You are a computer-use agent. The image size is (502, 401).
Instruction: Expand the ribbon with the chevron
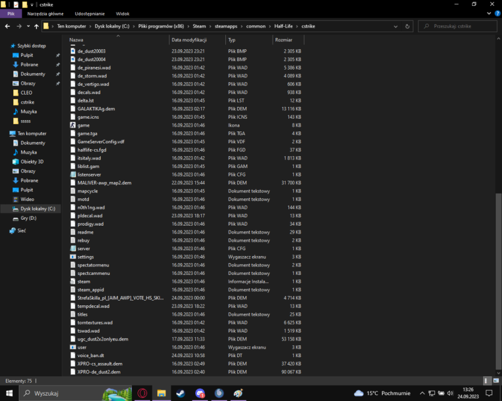coord(489,13)
